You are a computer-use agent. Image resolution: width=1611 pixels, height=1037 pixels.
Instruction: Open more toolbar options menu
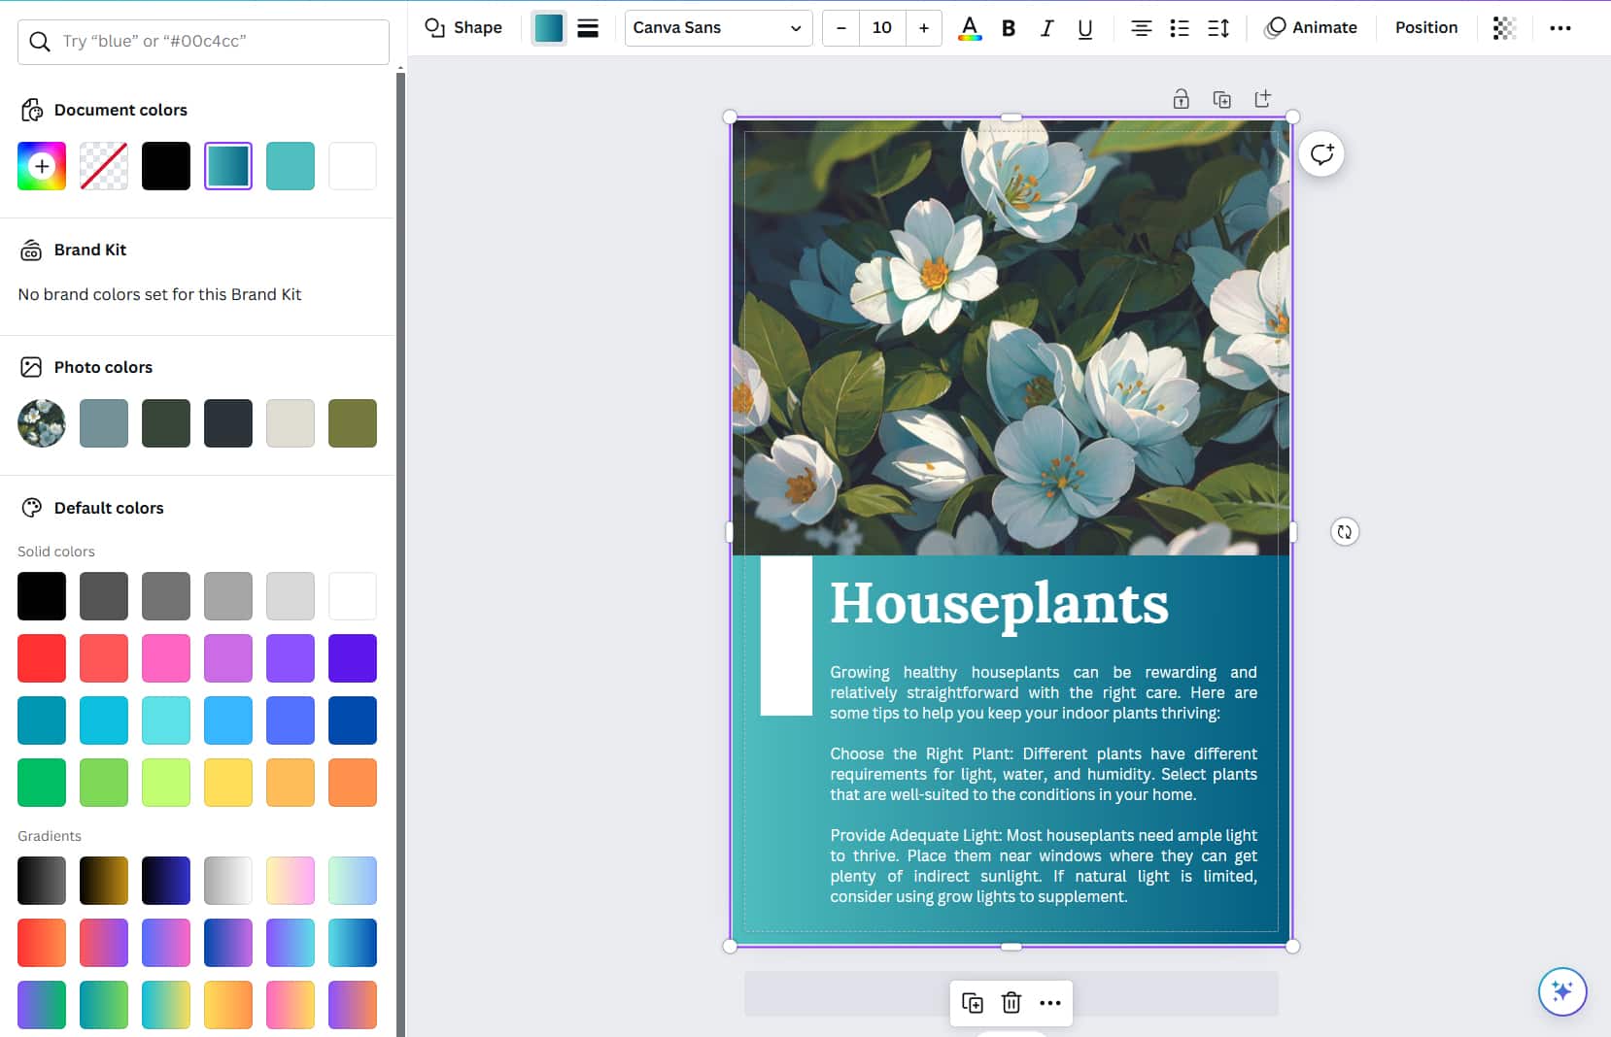(1560, 28)
